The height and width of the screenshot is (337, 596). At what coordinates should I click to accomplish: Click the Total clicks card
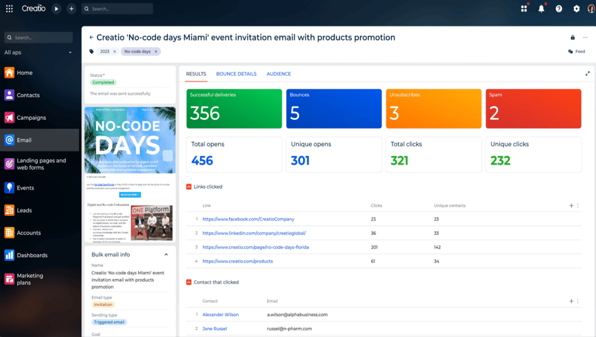(434, 155)
